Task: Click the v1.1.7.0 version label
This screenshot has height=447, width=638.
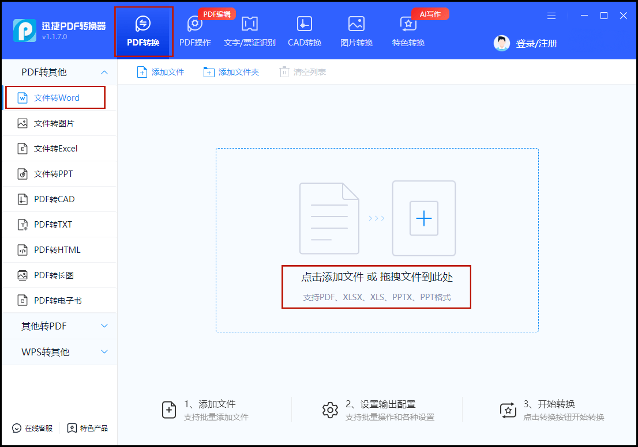Action: [55, 37]
